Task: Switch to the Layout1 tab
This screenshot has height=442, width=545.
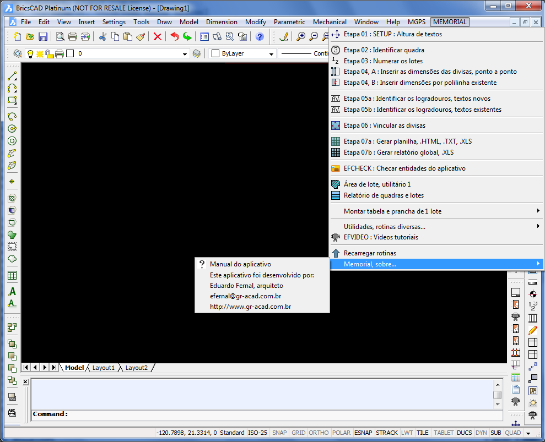Action: (103, 368)
